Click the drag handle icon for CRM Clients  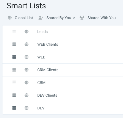14,70
